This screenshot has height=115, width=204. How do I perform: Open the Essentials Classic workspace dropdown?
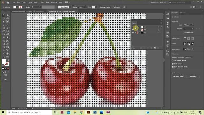point(158,2)
